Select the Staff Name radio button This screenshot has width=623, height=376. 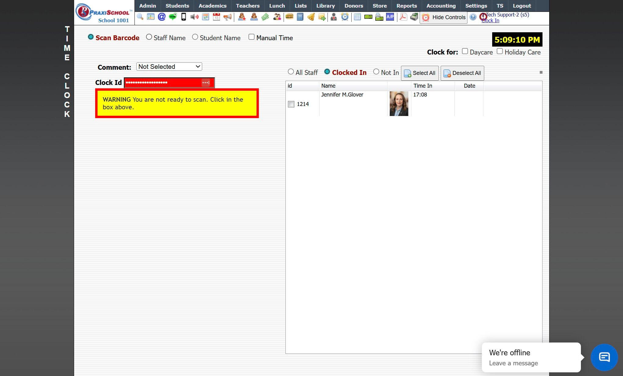click(149, 37)
